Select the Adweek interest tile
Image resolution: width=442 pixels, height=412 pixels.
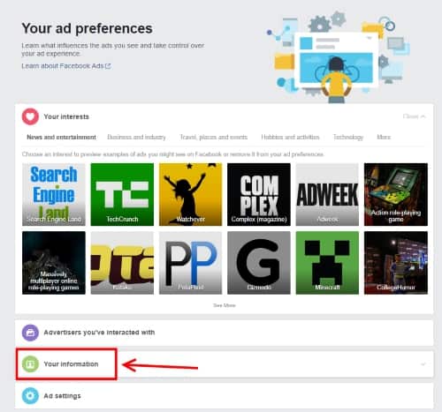(x=327, y=194)
